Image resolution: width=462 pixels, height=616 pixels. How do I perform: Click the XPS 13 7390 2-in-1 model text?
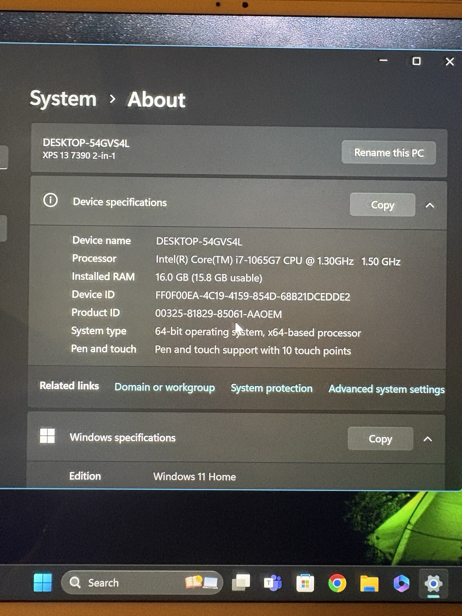[79, 156]
